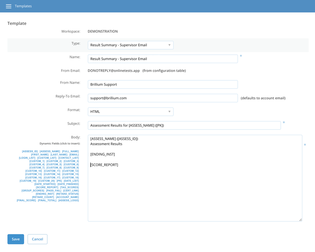Click the Reply-To Email input field

coord(163,98)
